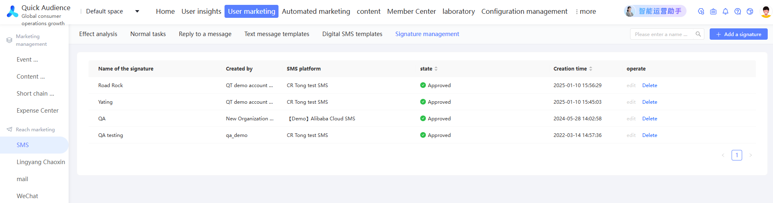
Task: Click the globe language icon
Action: [x=750, y=11]
